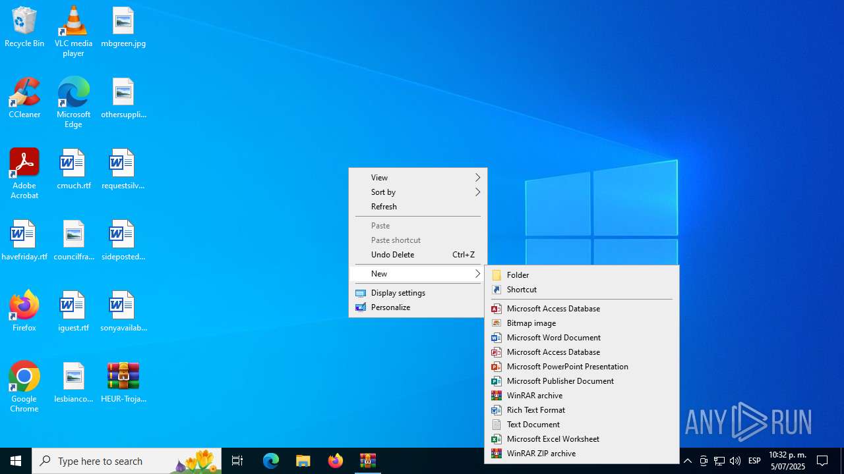Click the Windows Start button
The image size is (844, 474).
tap(16, 461)
